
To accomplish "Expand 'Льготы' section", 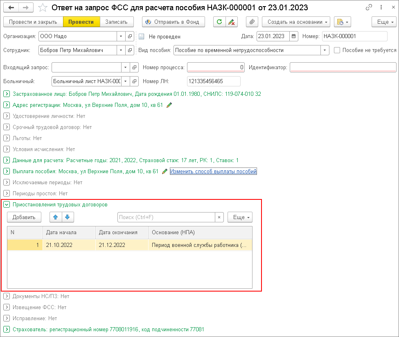I will tap(7, 138).
